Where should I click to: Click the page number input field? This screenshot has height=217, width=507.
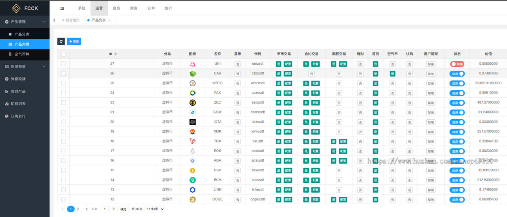(x=105, y=209)
